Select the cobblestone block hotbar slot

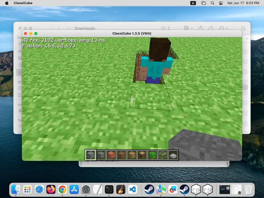point(101,155)
